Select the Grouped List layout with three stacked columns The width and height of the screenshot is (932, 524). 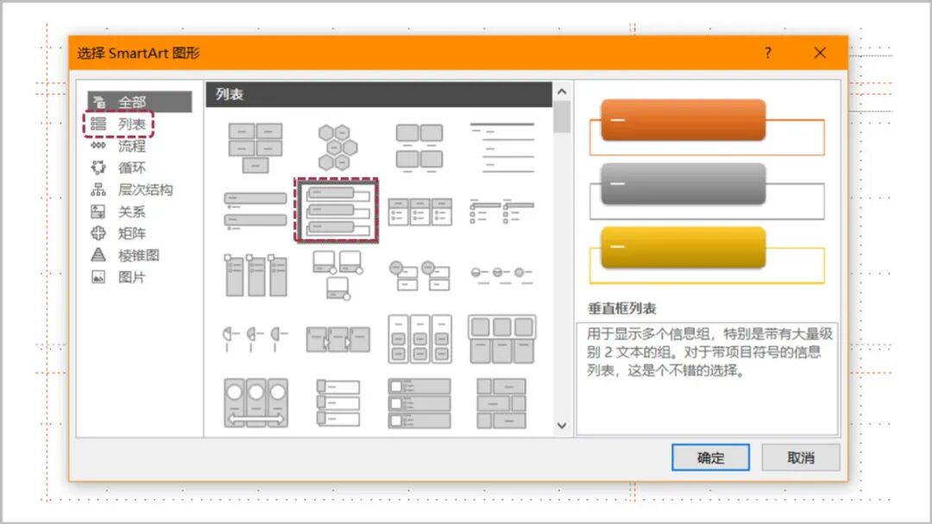(419, 339)
